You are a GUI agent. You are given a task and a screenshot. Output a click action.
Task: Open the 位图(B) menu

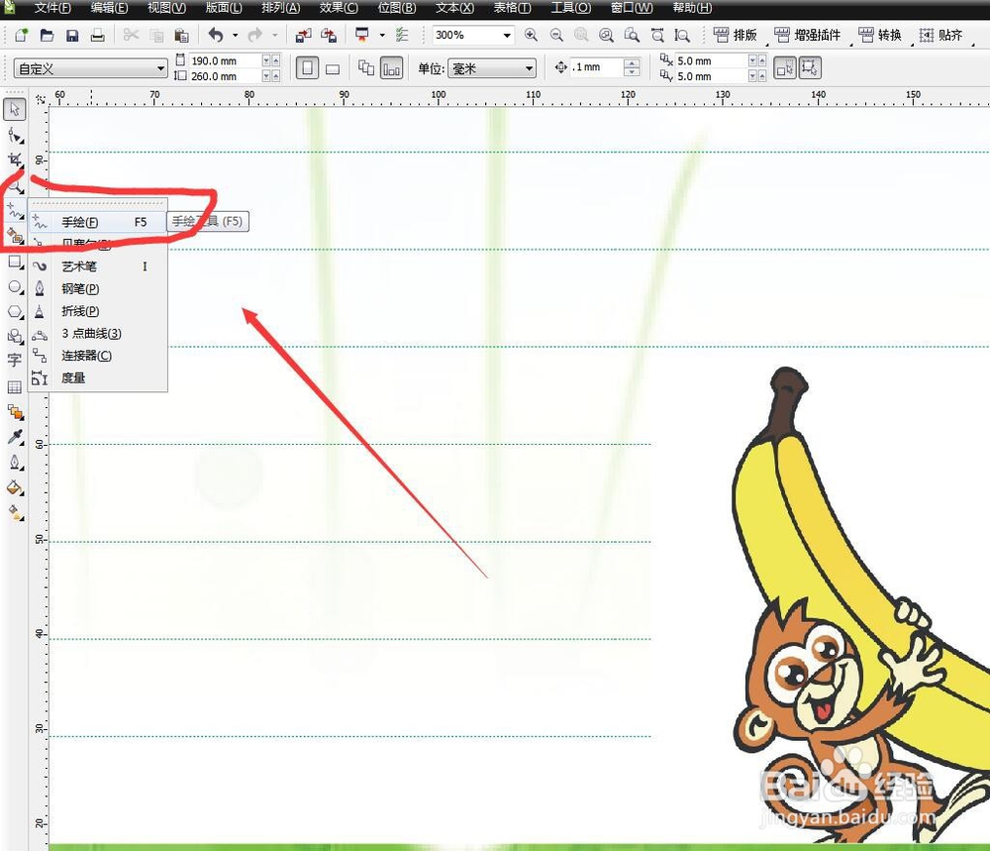pos(397,8)
